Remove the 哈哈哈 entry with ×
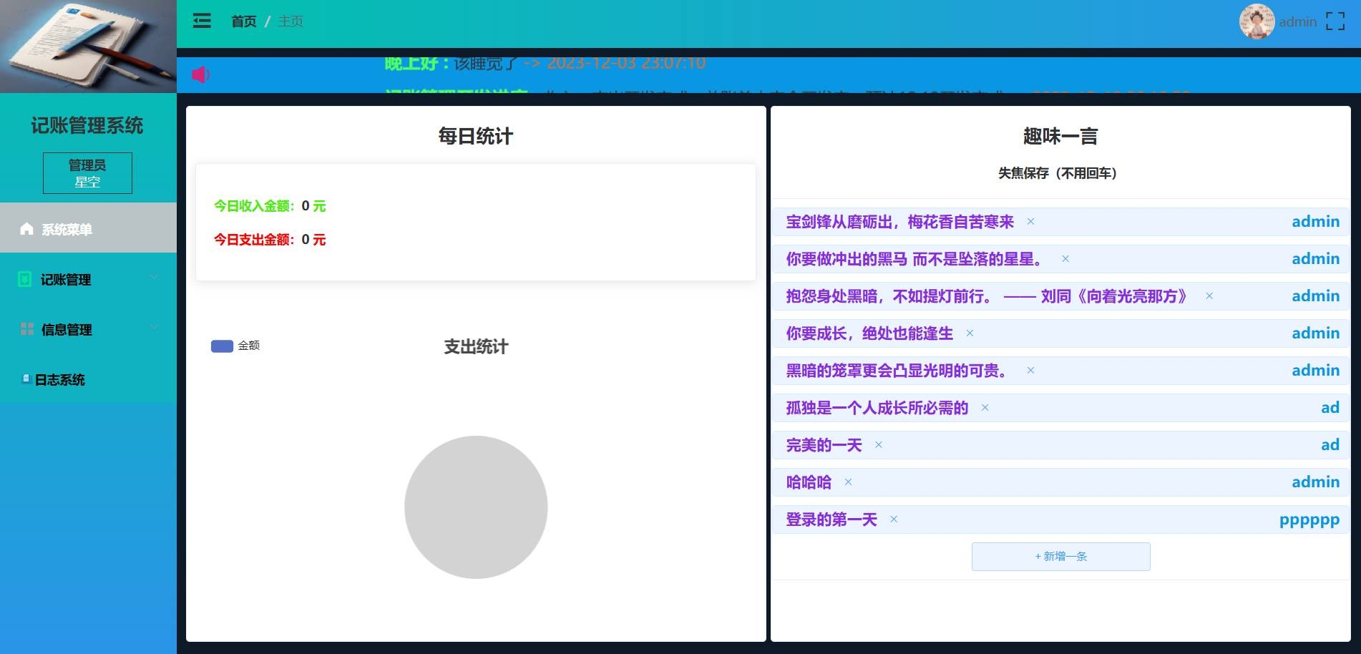The image size is (1361, 654). point(848,482)
